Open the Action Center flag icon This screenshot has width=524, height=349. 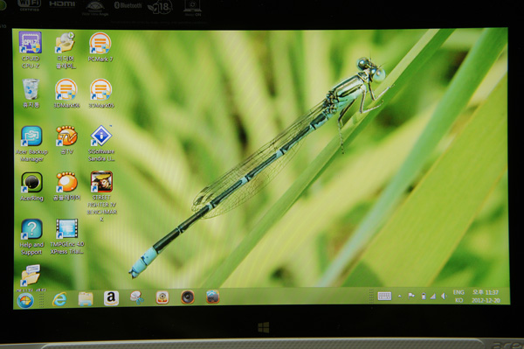[411, 296]
